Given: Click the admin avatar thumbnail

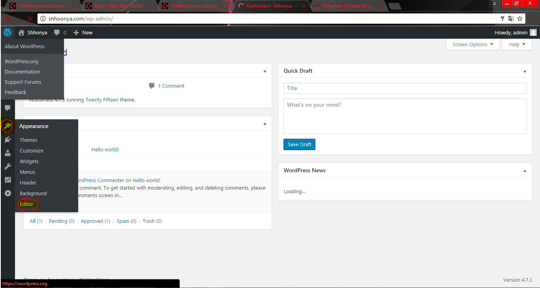Looking at the screenshot, I should 533,32.
